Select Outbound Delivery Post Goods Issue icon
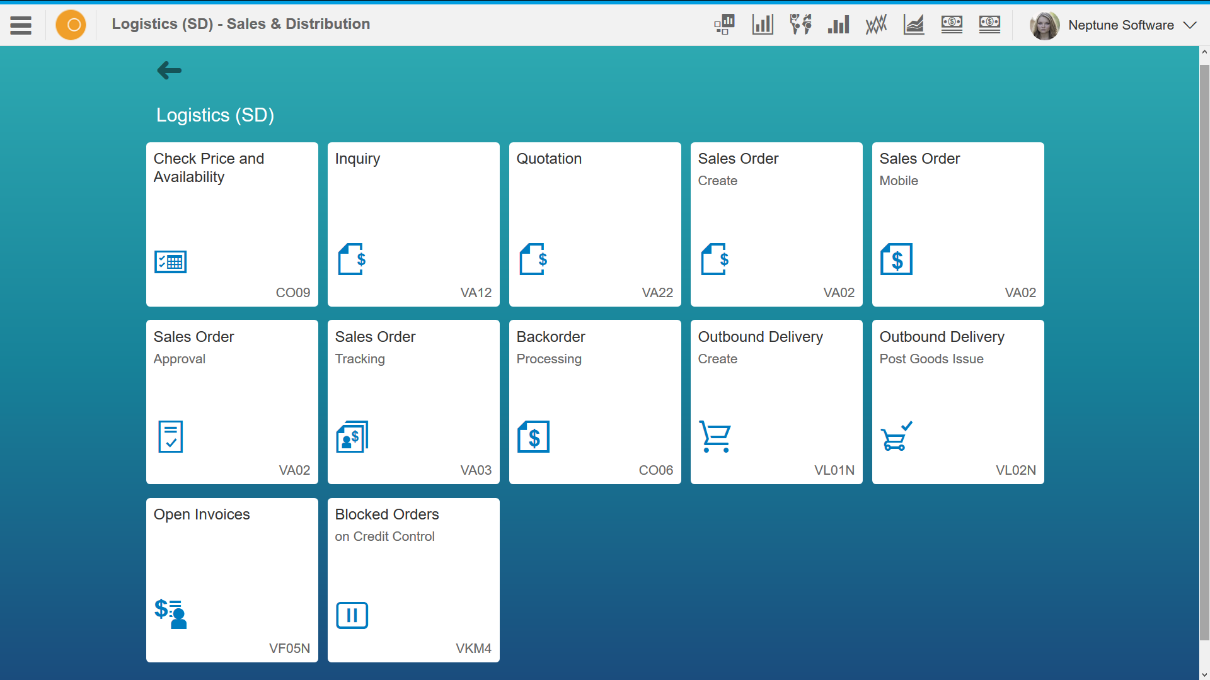Image resolution: width=1210 pixels, height=680 pixels. [x=896, y=435]
